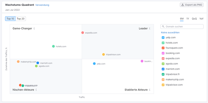
Task: Click the Leader info icon
Action: click(150, 28)
